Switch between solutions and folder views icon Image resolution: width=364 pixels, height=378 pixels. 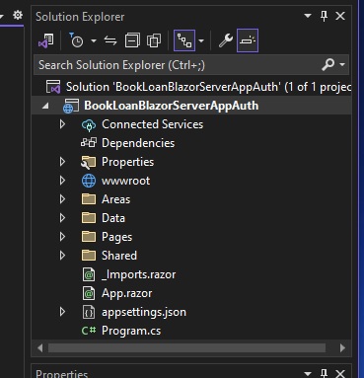coord(46,40)
